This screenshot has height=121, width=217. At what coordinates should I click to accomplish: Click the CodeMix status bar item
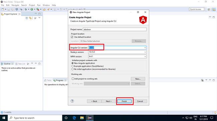coord(6,112)
